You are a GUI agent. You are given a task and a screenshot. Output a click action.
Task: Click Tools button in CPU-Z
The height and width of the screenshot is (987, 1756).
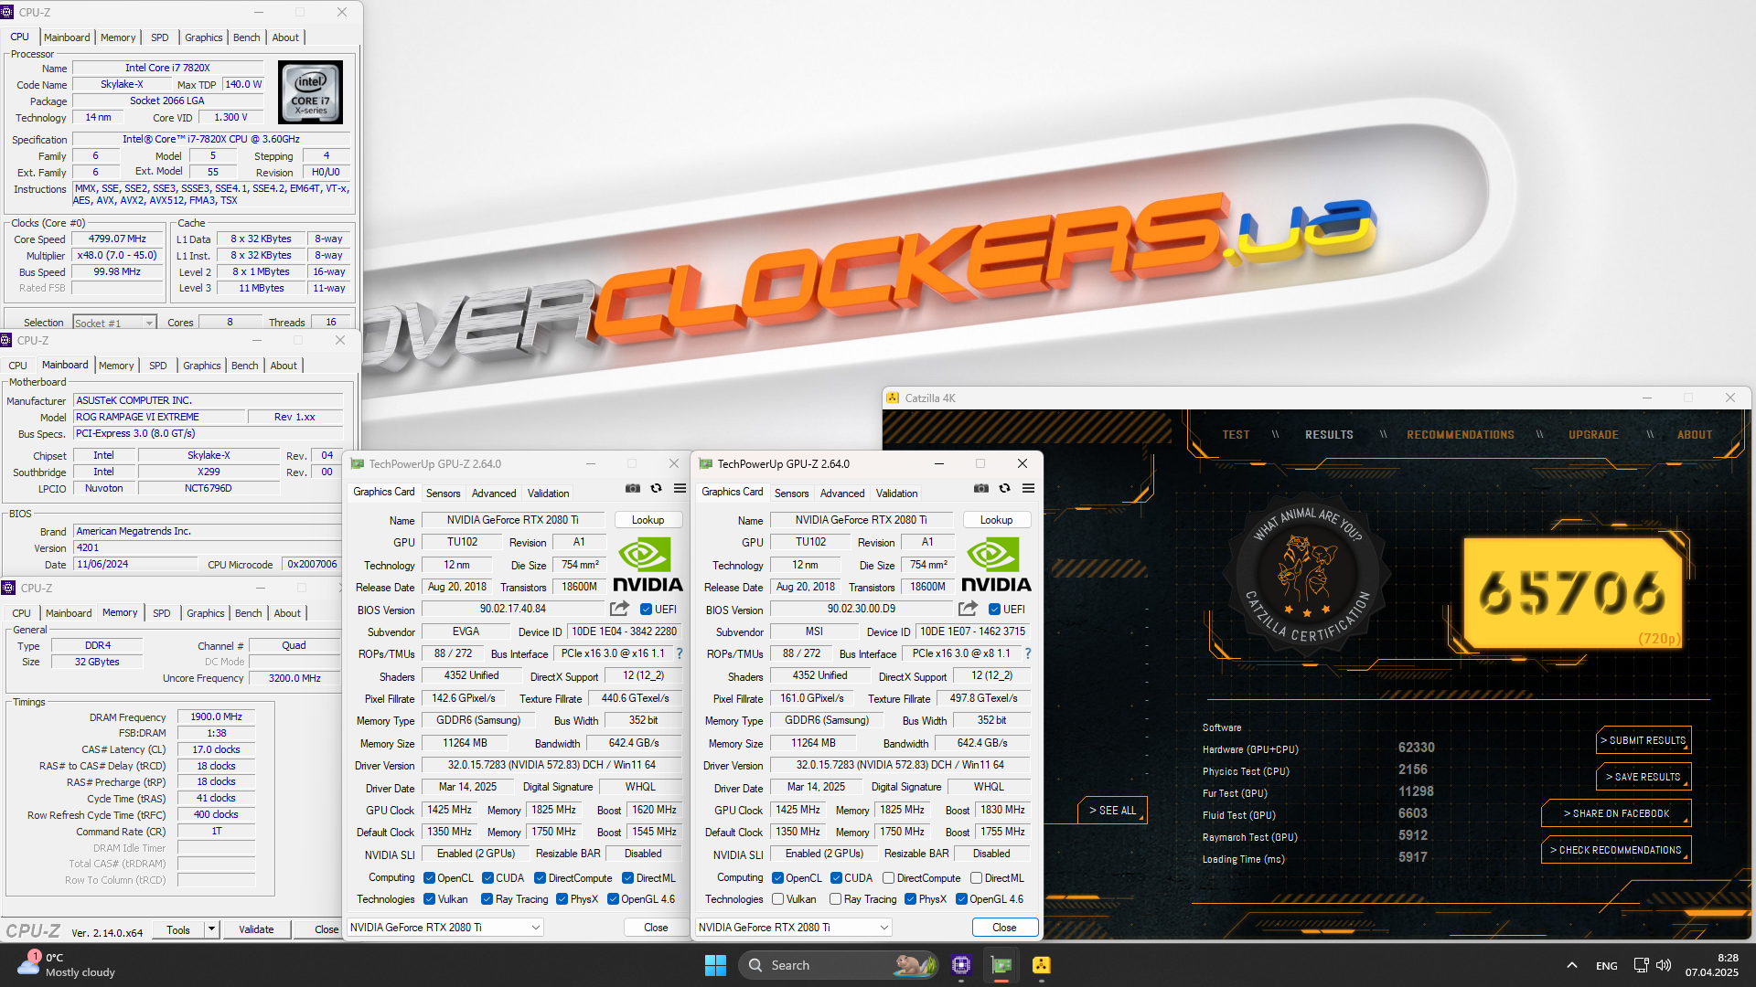tap(178, 929)
